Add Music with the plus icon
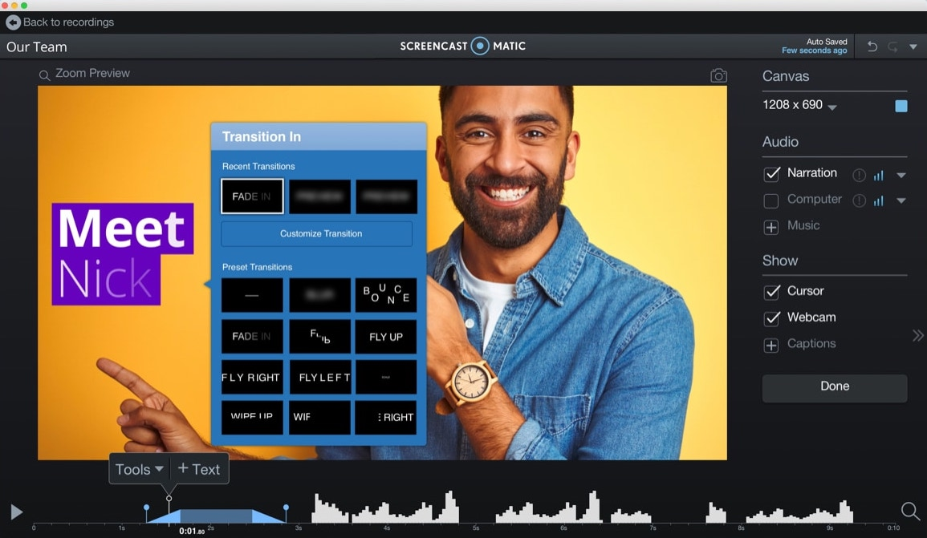This screenshot has width=927, height=538. [x=771, y=227]
